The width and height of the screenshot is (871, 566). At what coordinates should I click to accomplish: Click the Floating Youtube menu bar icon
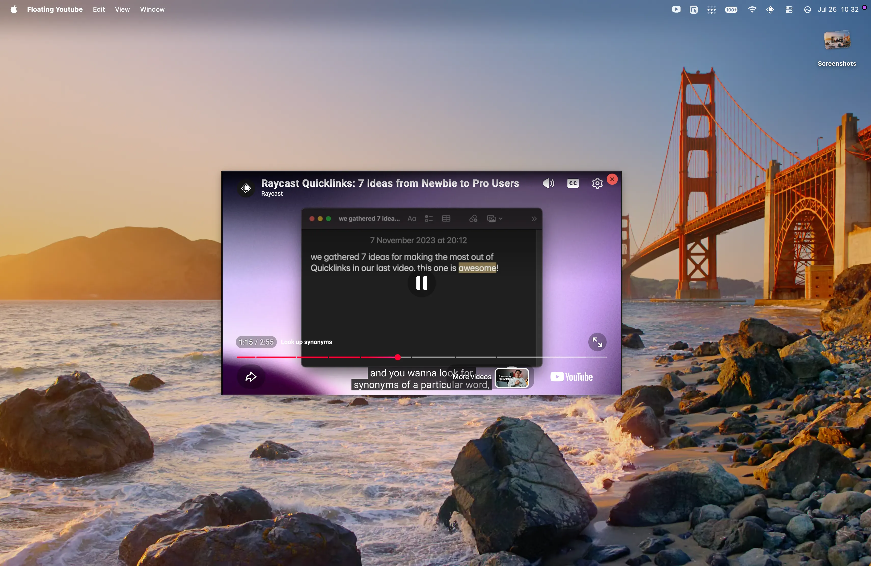tap(676, 9)
